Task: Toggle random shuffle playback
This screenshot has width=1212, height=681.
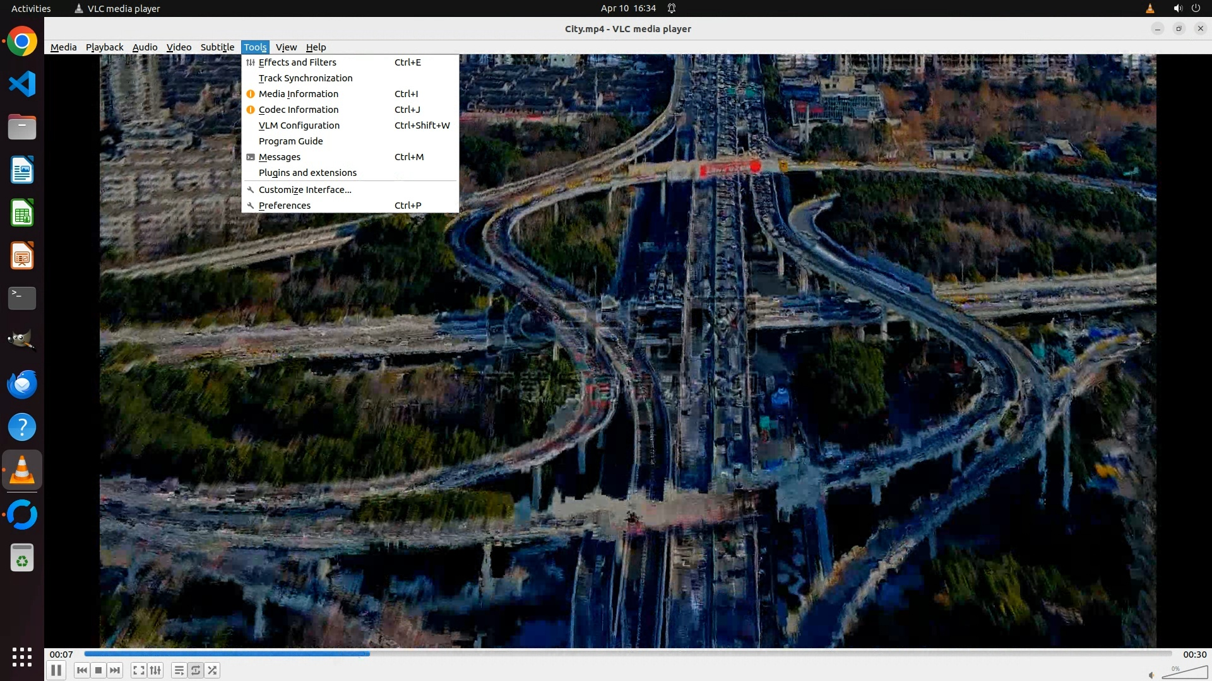Action: pyautogui.click(x=213, y=670)
